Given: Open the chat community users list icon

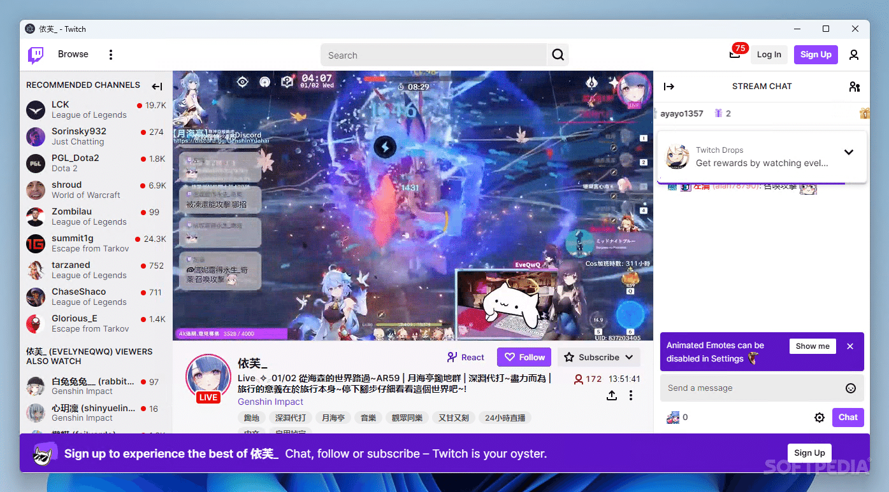Looking at the screenshot, I should click(855, 87).
